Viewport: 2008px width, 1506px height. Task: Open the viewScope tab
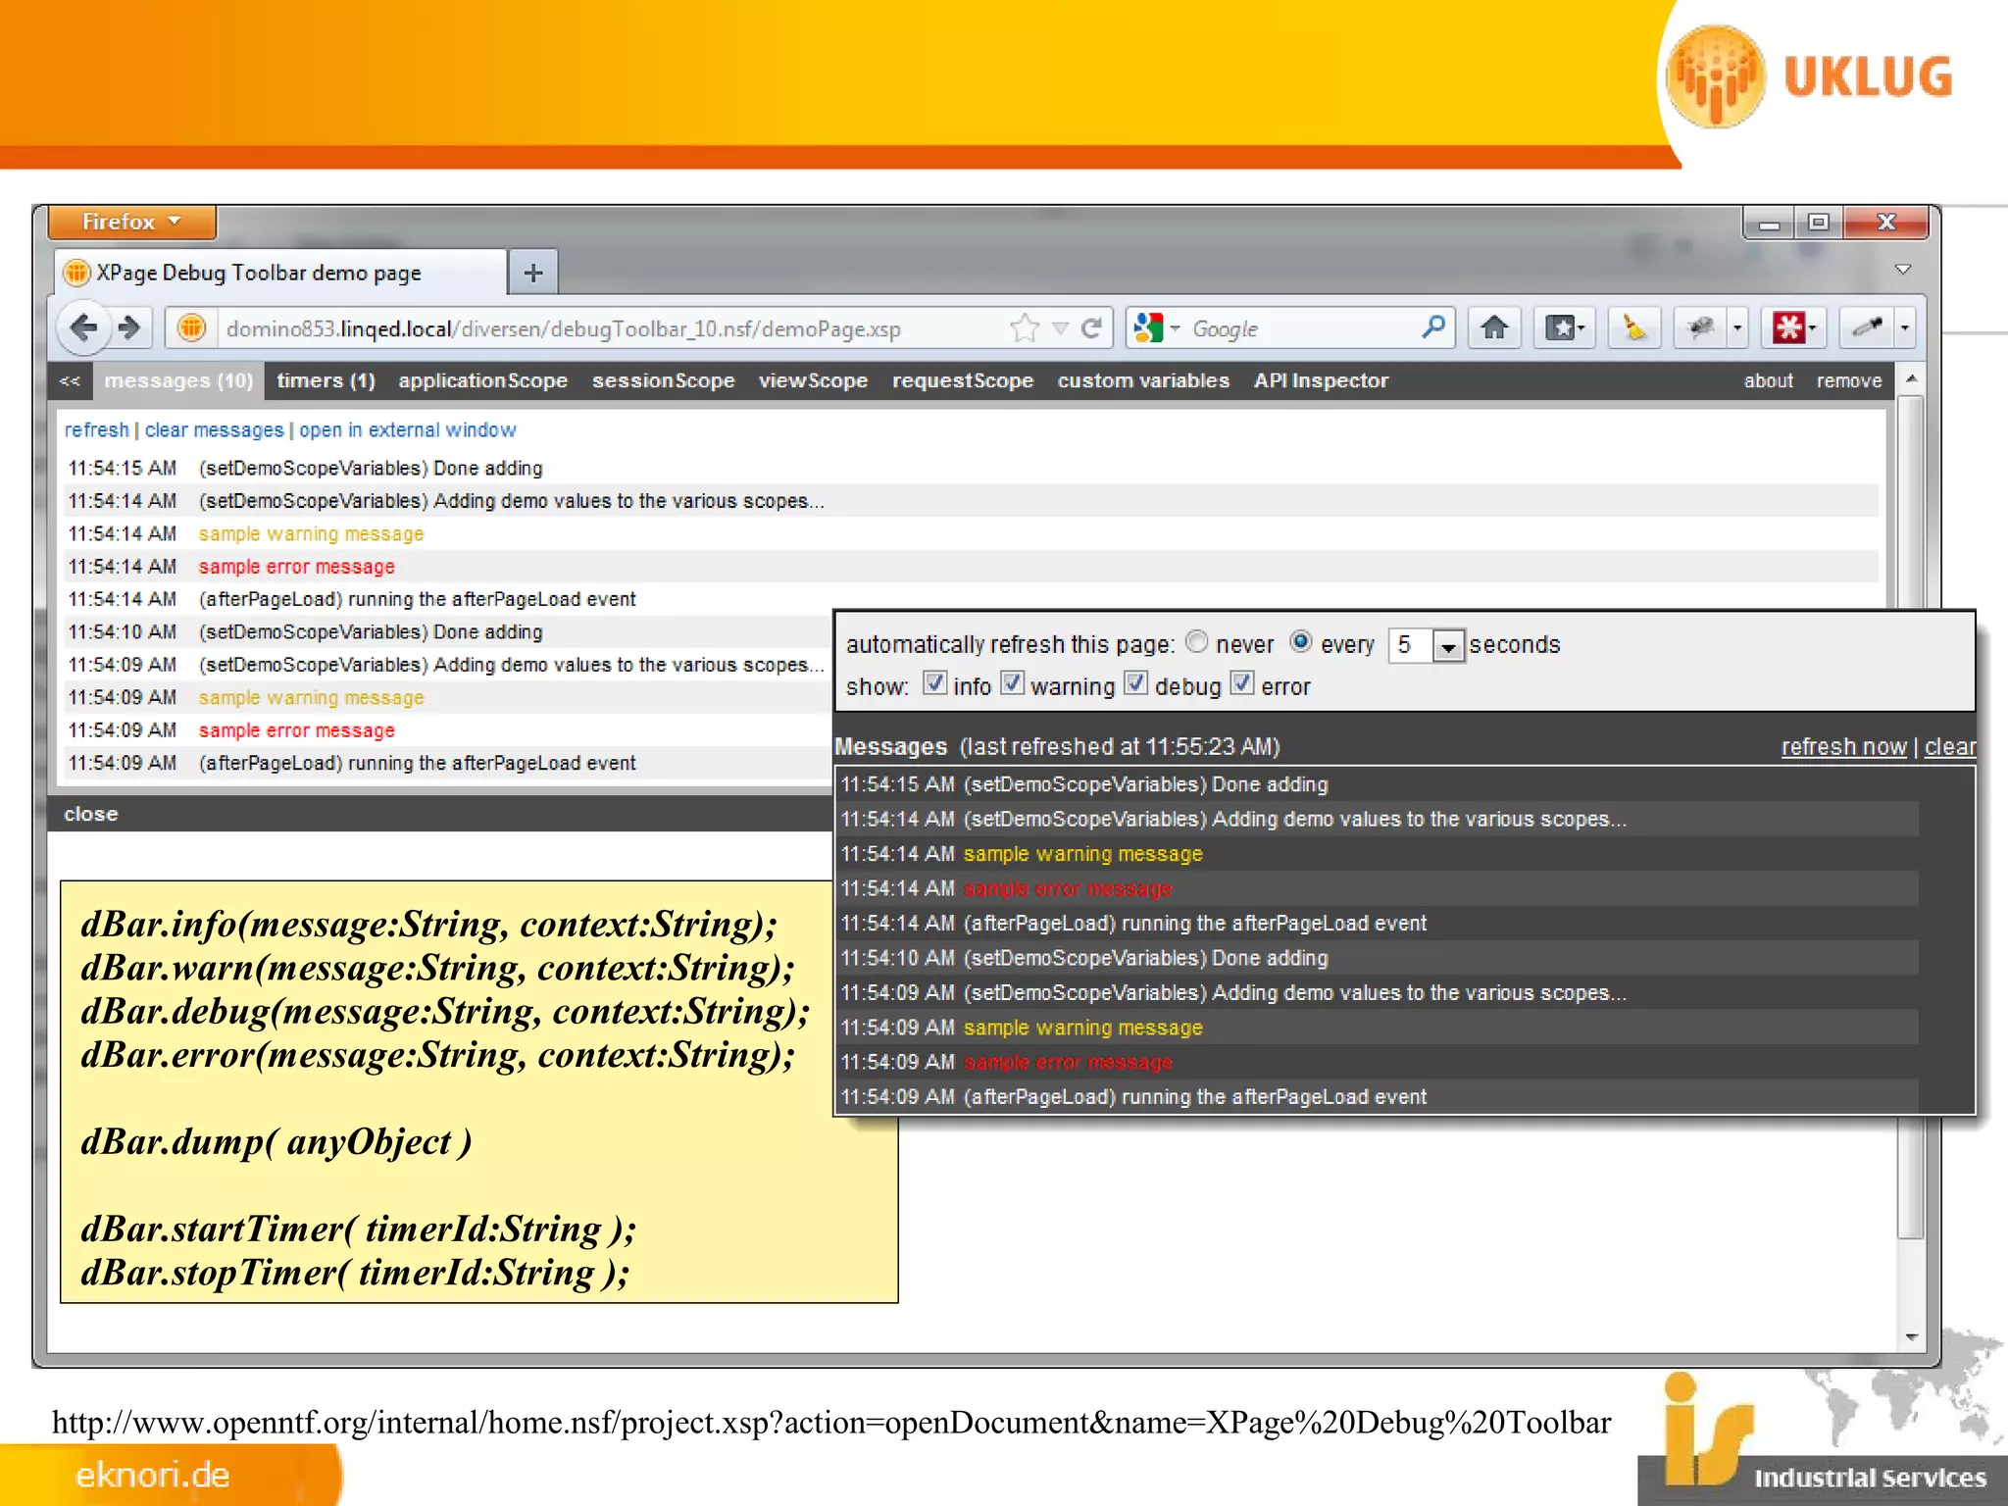[813, 380]
